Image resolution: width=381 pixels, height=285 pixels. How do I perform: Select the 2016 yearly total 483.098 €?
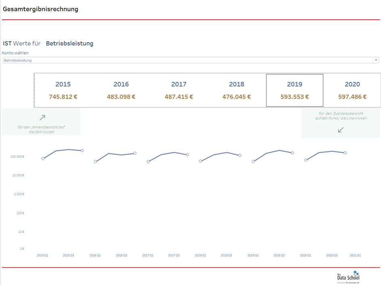point(121,96)
